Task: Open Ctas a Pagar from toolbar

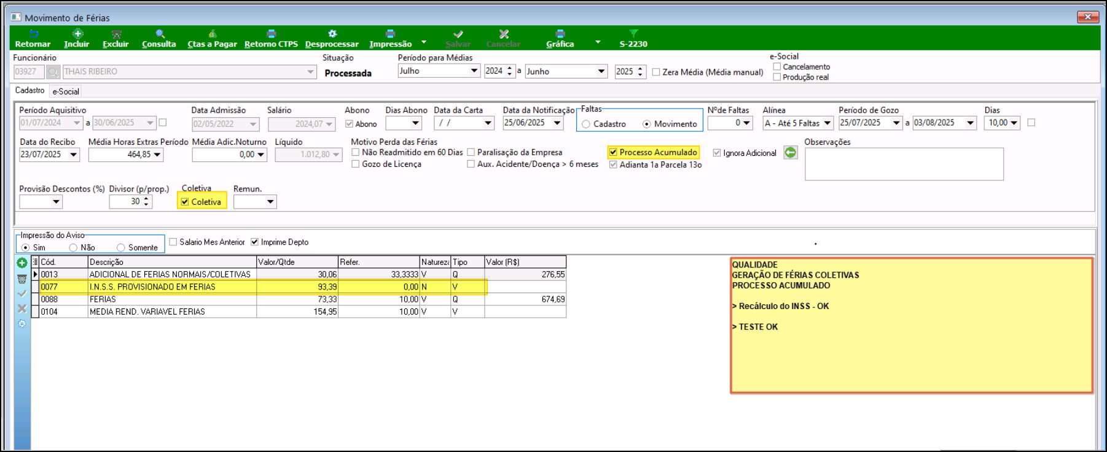Action: (x=212, y=34)
